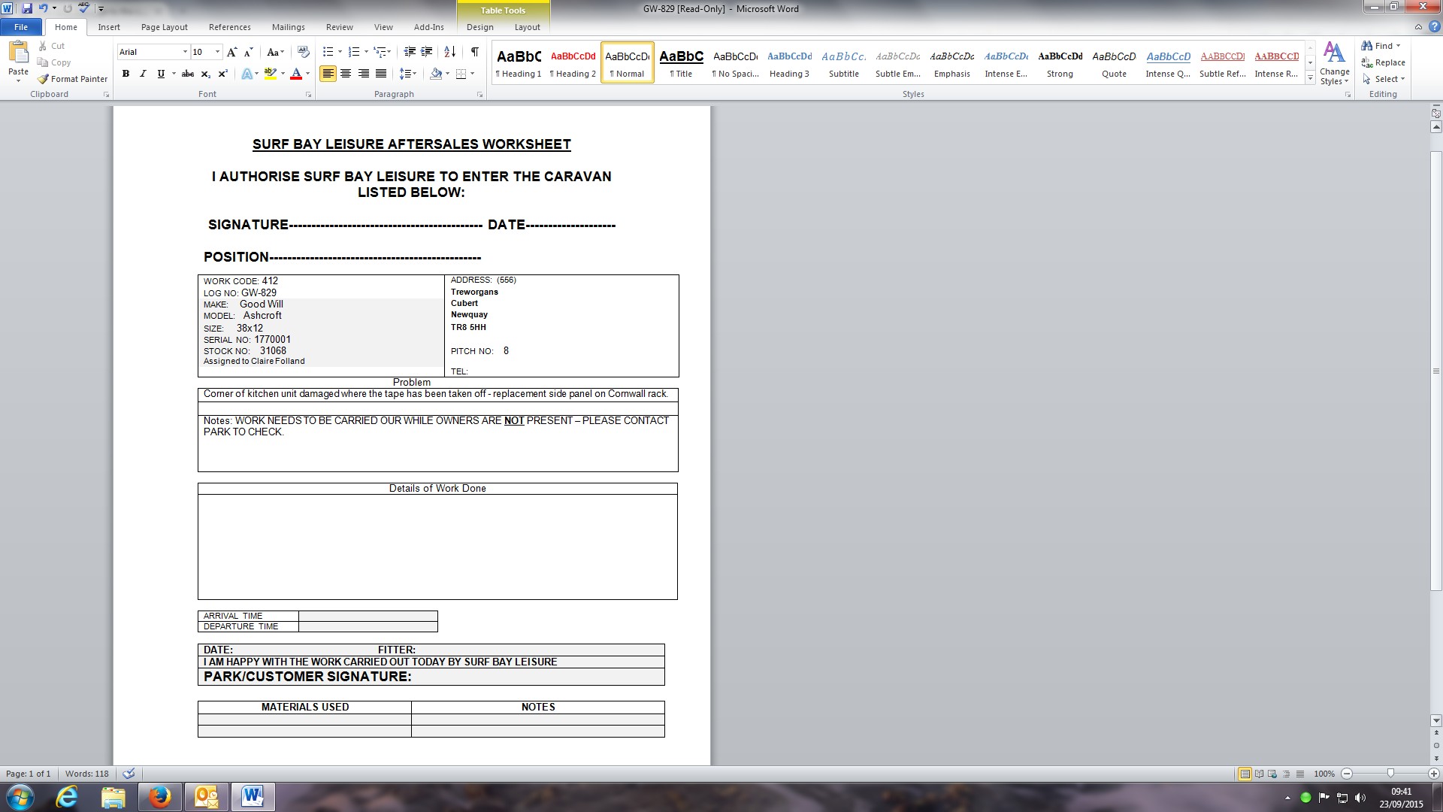Open the File menu
The image size is (1443, 812).
point(21,27)
